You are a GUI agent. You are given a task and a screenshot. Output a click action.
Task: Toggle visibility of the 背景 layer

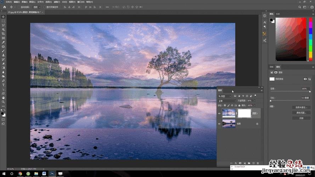point(219,124)
